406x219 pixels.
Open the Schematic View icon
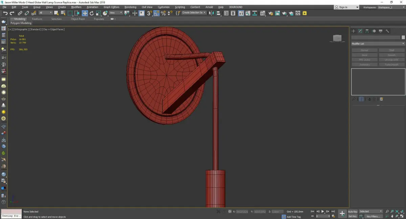254,13
